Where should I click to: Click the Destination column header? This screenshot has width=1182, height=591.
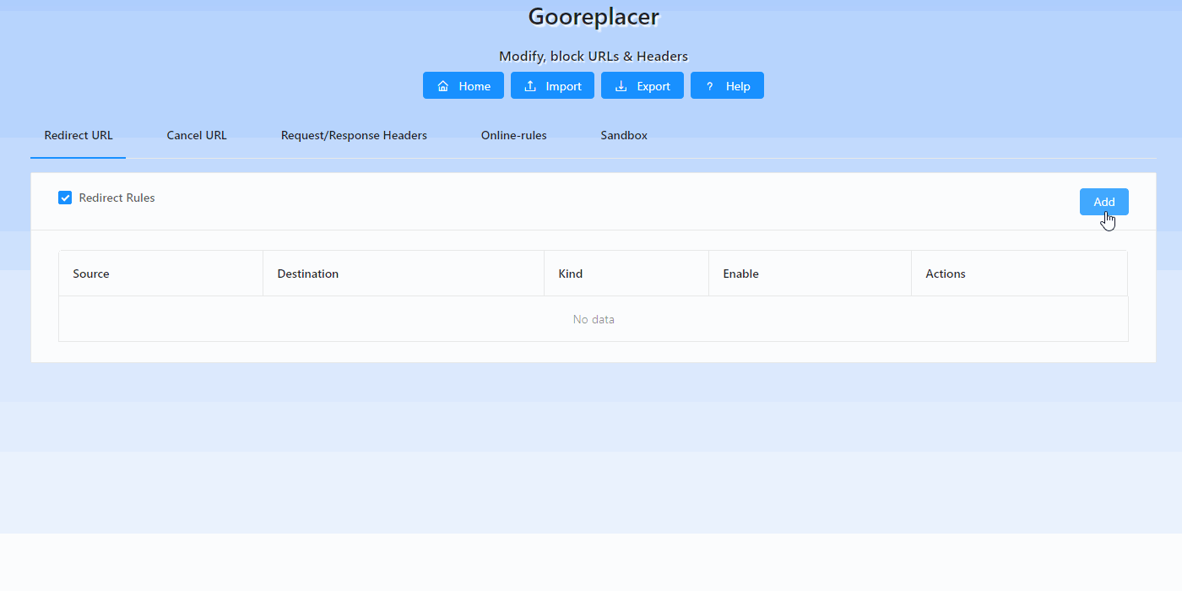tap(308, 274)
